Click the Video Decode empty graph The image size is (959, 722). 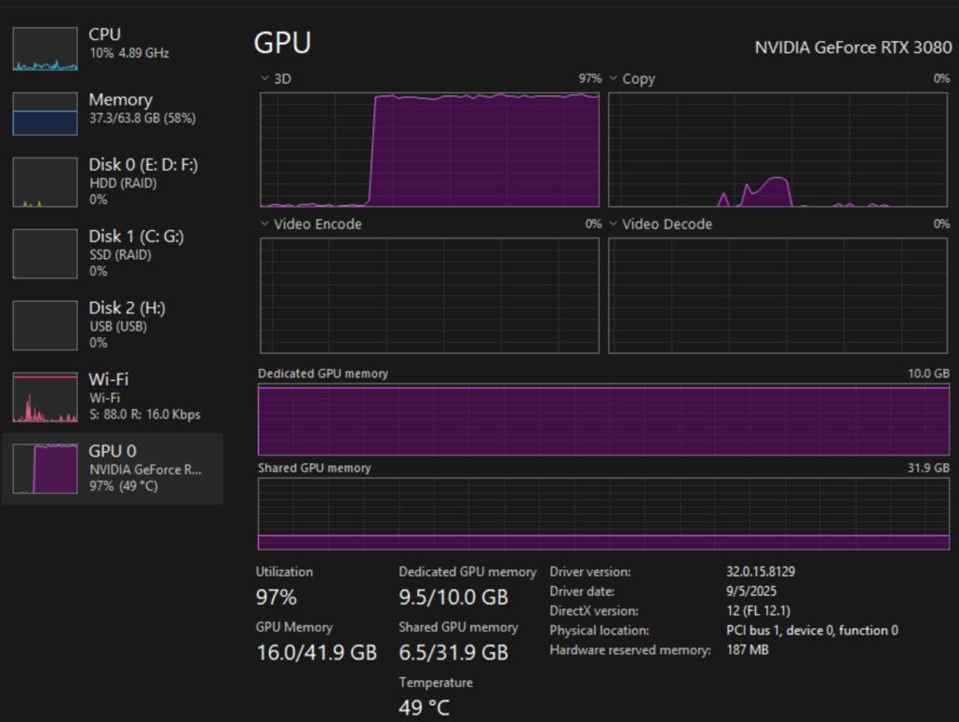[778, 295]
